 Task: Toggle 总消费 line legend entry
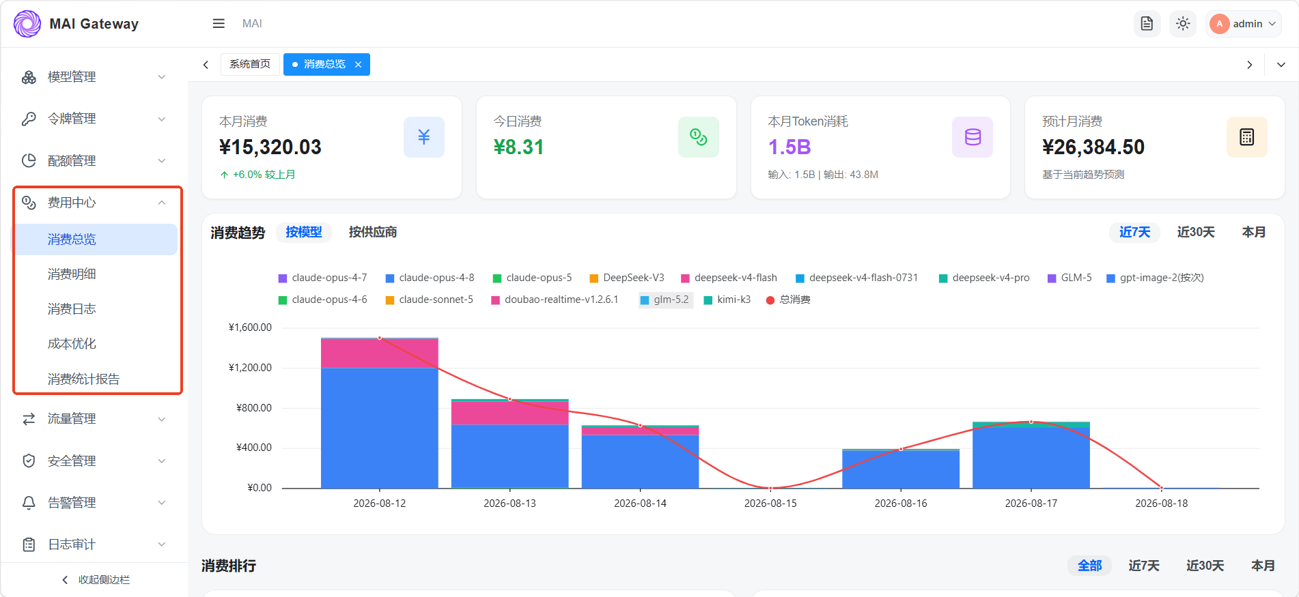(x=788, y=300)
